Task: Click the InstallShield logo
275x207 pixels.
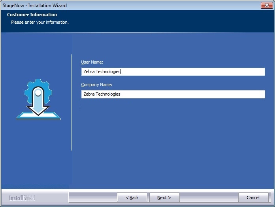Action: [x=22, y=198]
